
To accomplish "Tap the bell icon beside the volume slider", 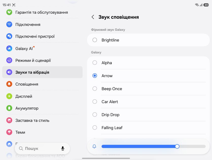I will pos(94,146).
